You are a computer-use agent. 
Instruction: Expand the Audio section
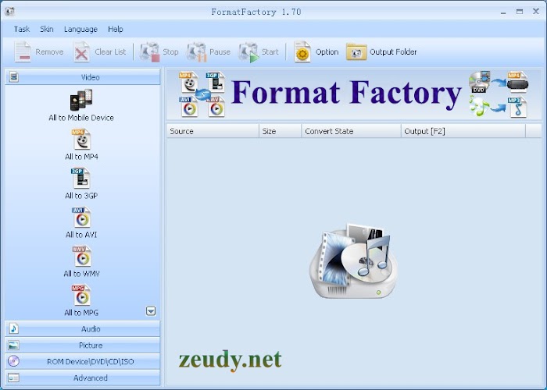click(83, 328)
